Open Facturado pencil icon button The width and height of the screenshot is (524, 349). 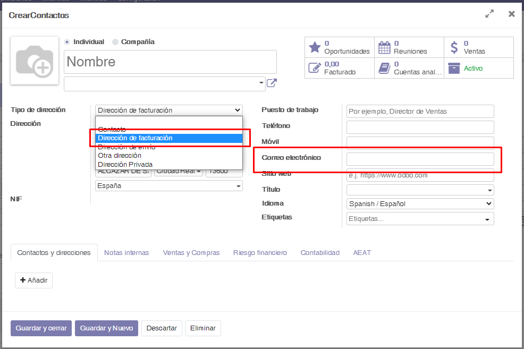[x=315, y=68]
